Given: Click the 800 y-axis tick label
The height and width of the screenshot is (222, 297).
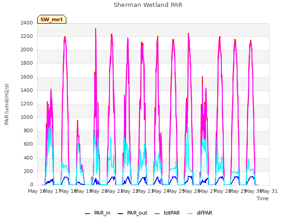Looking at the screenshot, I should click(28, 131).
